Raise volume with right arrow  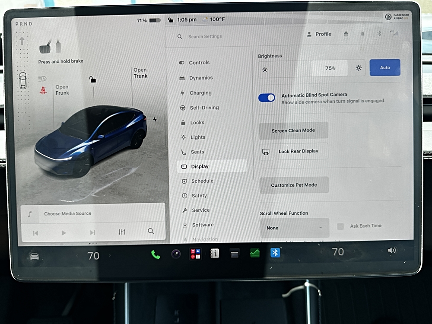(x=404, y=250)
